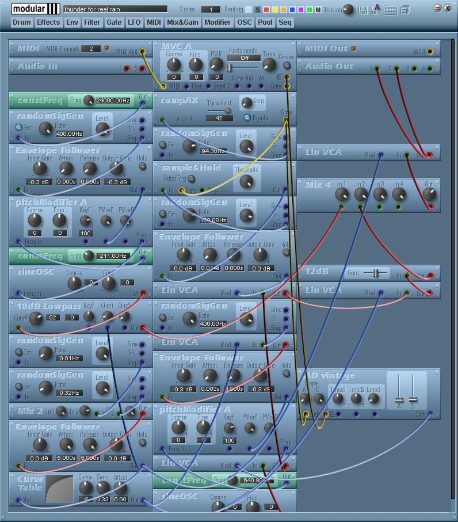Toggle Ext on the 400.00Hz randomSigGen top-left
The image size is (458, 522).
pos(18,127)
